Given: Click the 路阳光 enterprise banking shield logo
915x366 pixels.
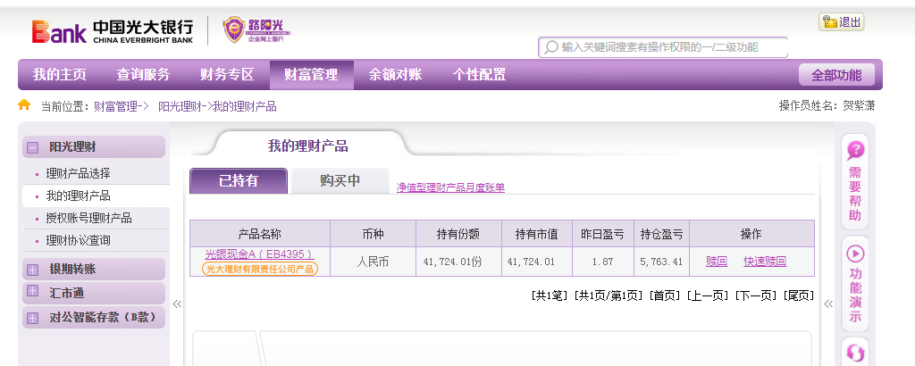Looking at the screenshot, I should (256, 29).
